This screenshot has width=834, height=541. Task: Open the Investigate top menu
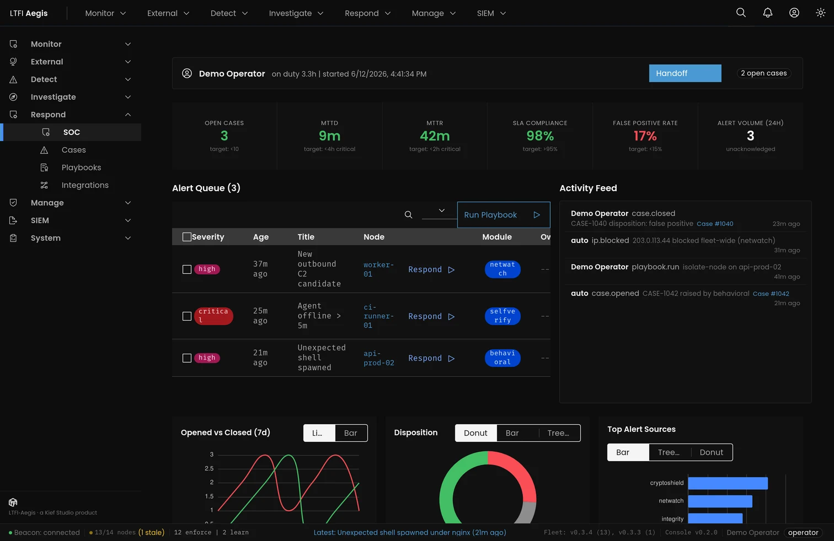pyautogui.click(x=296, y=13)
